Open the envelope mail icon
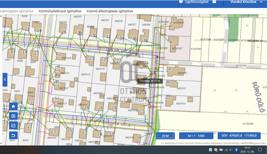 214,2
